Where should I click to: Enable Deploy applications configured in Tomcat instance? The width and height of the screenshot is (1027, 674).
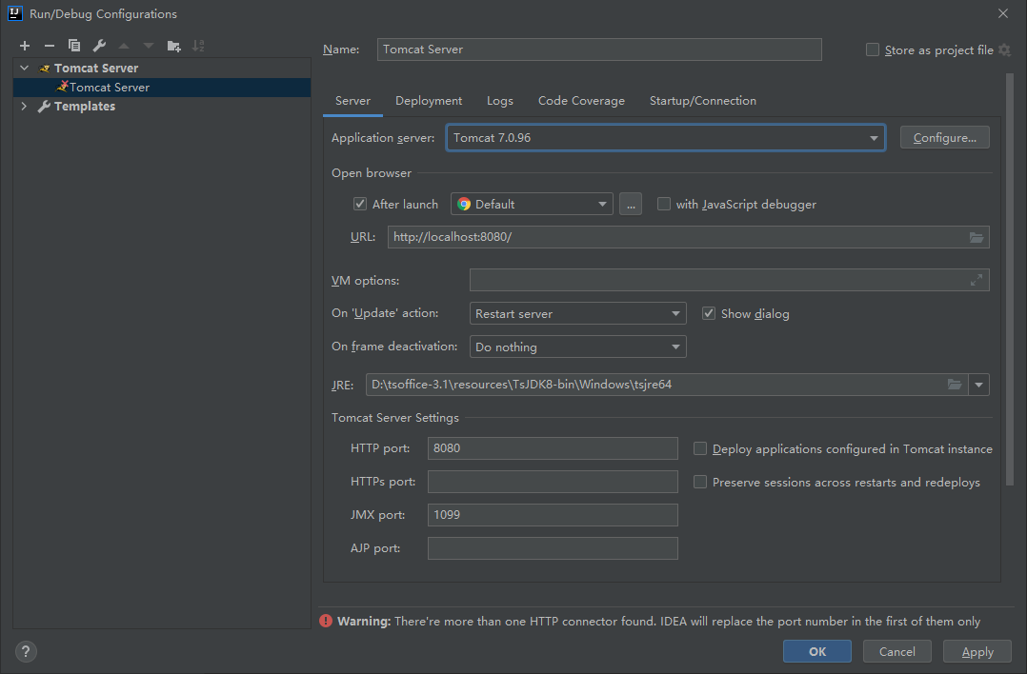click(x=700, y=449)
